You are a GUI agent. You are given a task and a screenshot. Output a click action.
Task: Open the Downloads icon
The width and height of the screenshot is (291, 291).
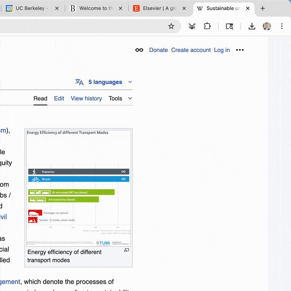(x=252, y=26)
